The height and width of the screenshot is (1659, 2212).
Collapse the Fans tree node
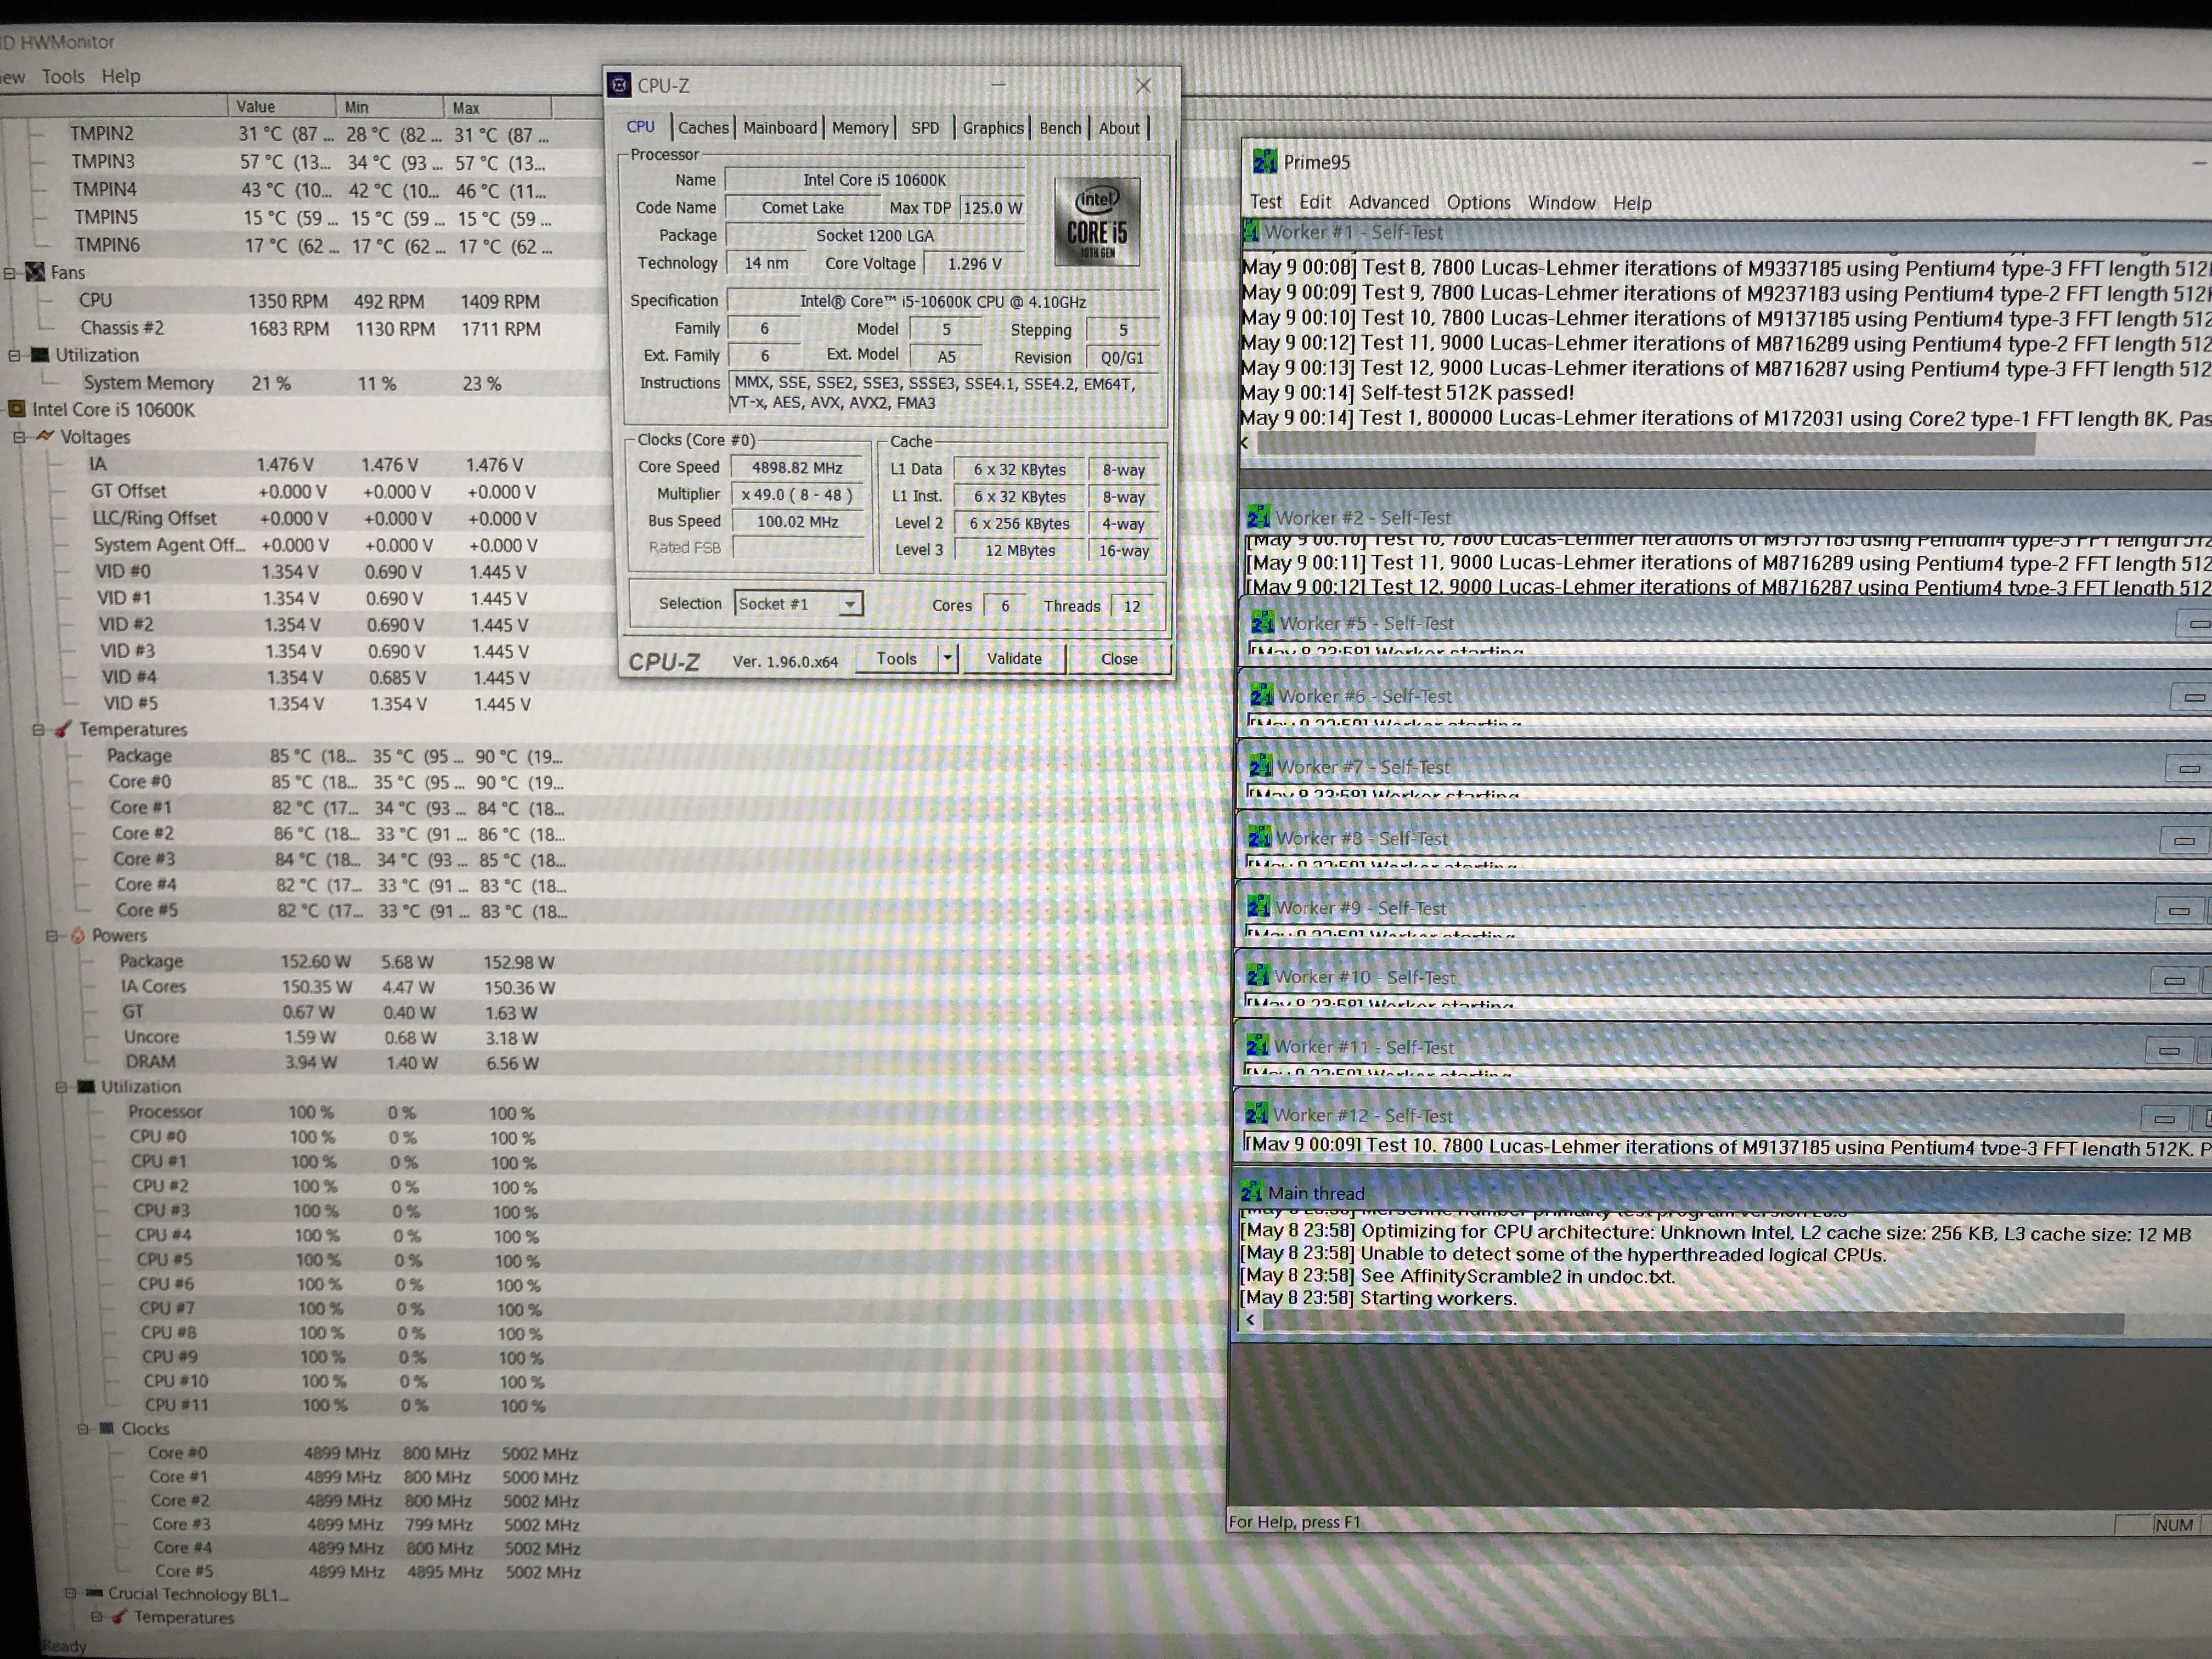(x=10, y=273)
